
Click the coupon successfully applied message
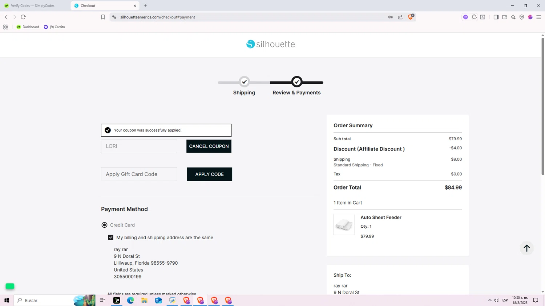click(166, 130)
